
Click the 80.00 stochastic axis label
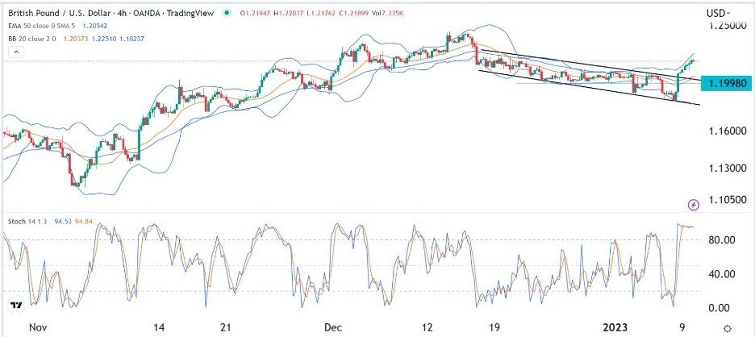[721, 239]
